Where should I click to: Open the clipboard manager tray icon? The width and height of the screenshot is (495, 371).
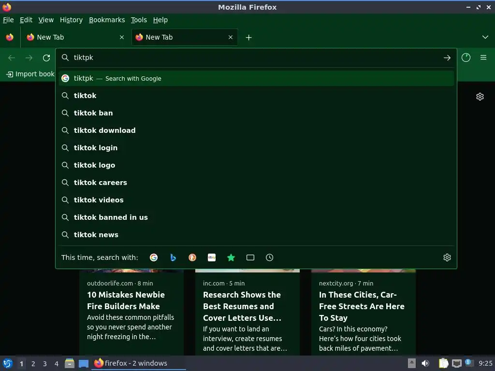tap(444, 363)
